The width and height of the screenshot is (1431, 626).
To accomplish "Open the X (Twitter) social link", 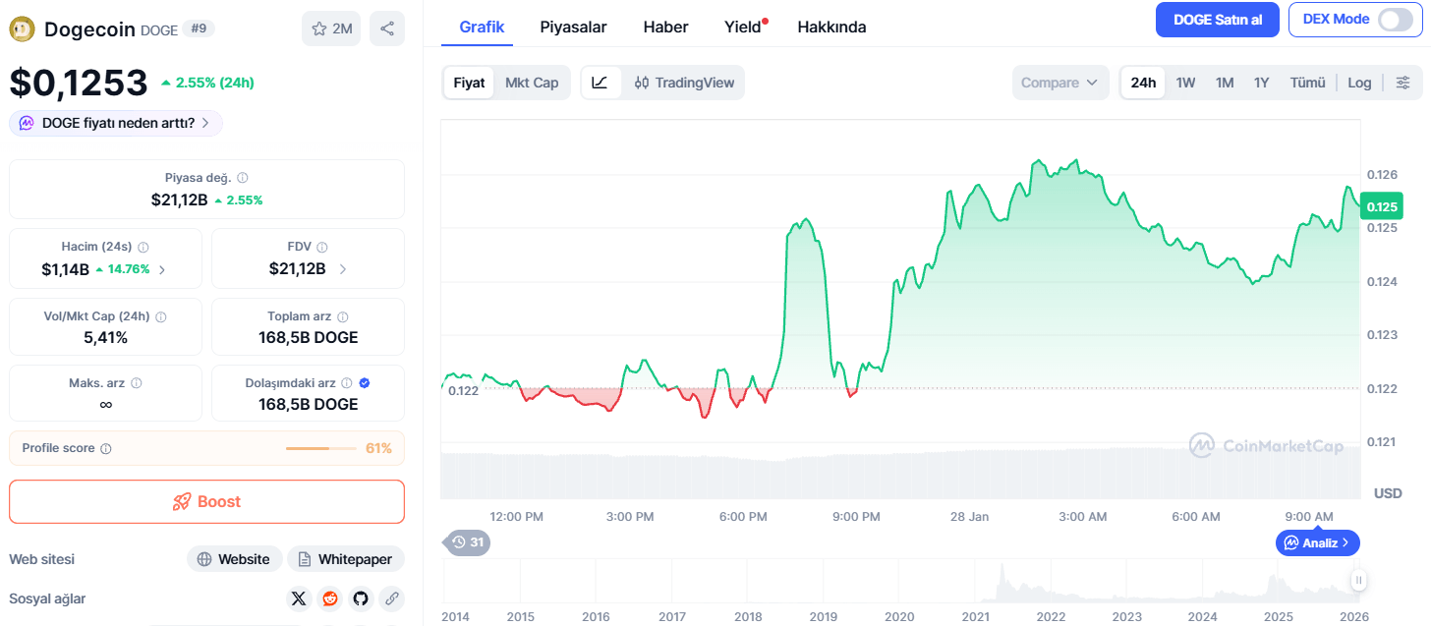I will pos(300,598).
